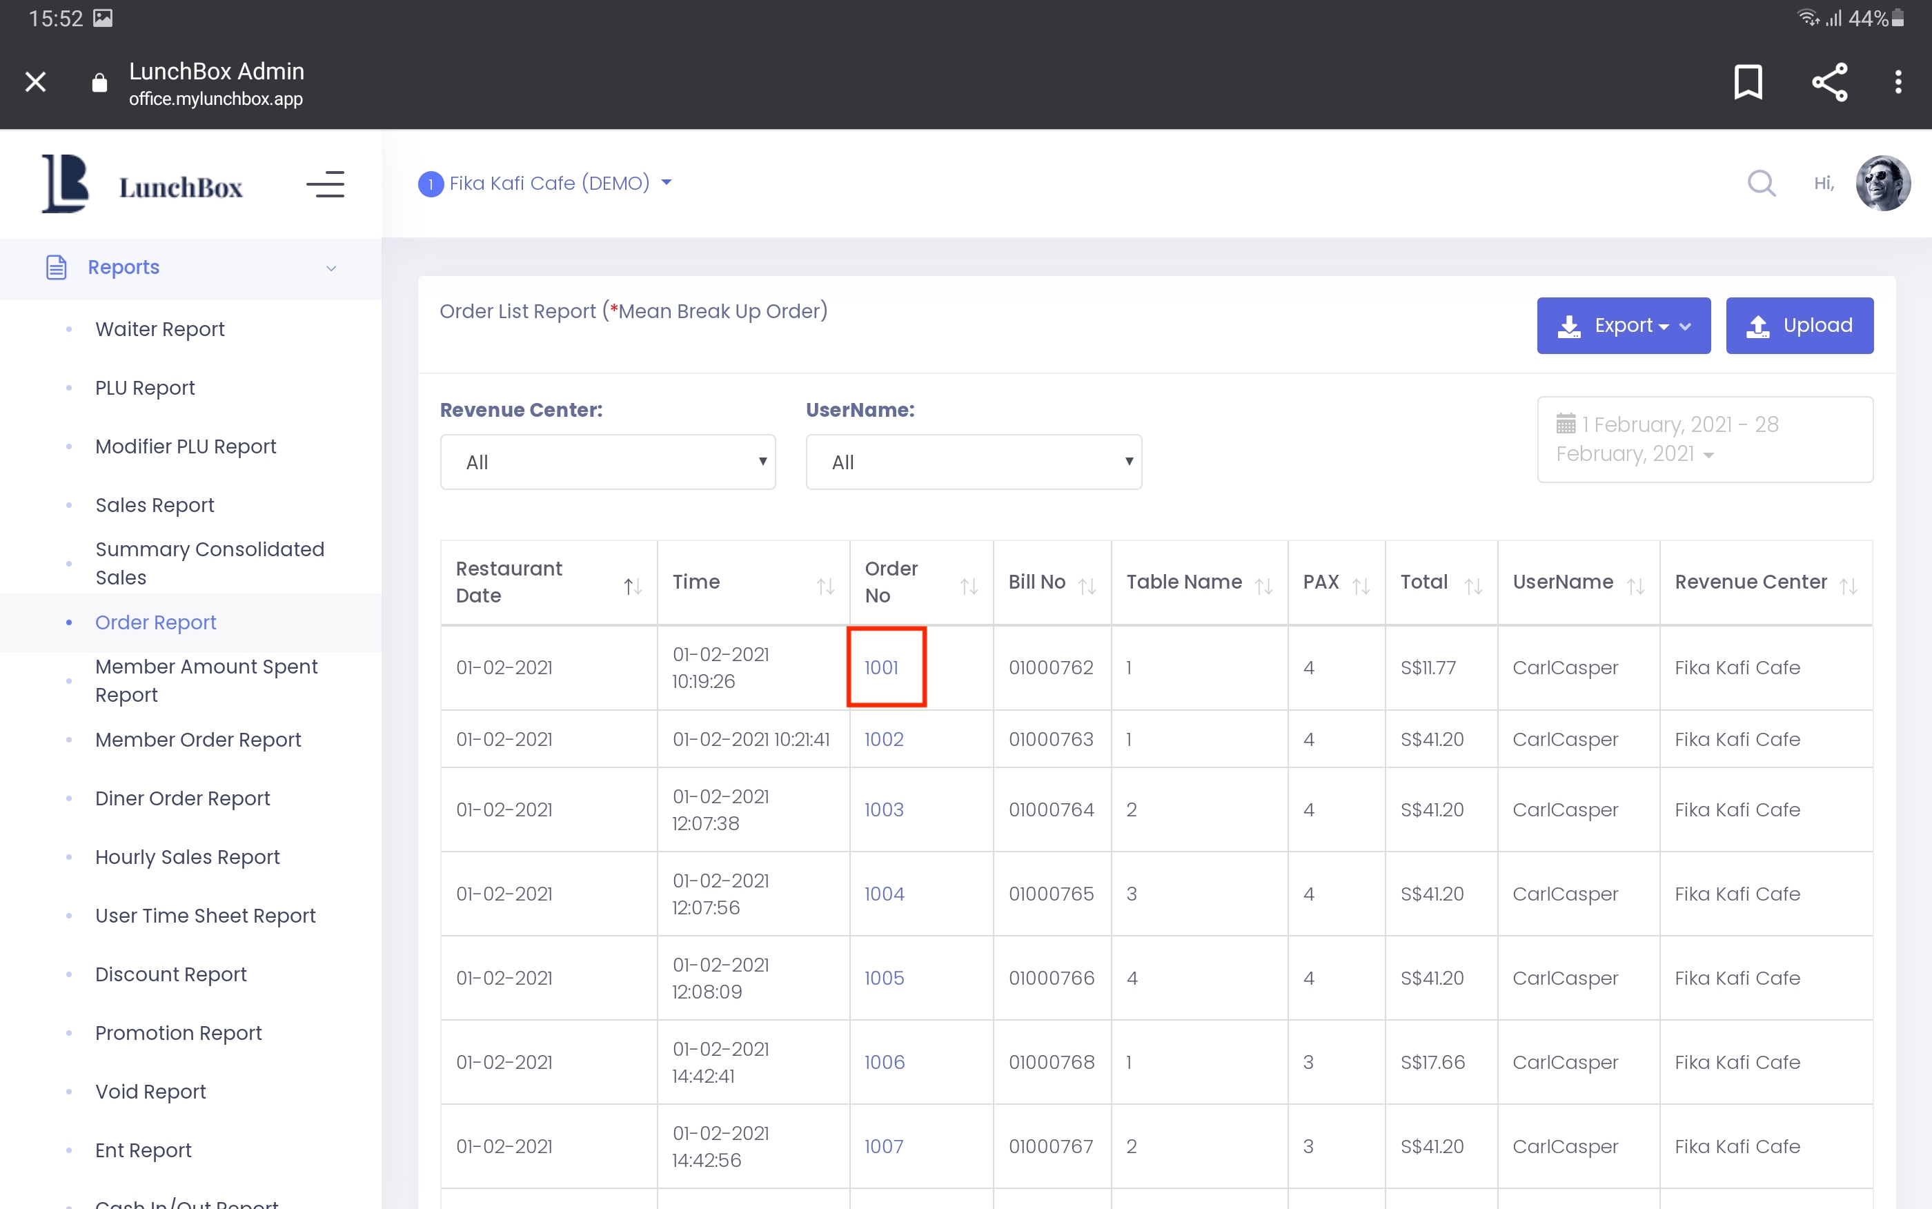
Task: Close the browser tab with X
Action: pyautogui.click(x=35, y=81)
